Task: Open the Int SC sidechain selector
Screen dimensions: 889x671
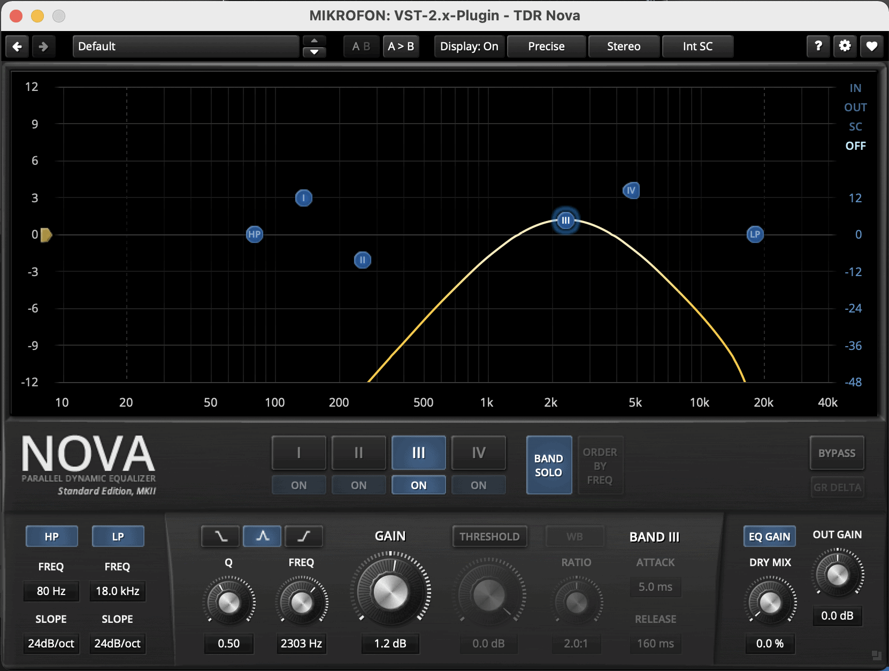Action: pos(698,47)
